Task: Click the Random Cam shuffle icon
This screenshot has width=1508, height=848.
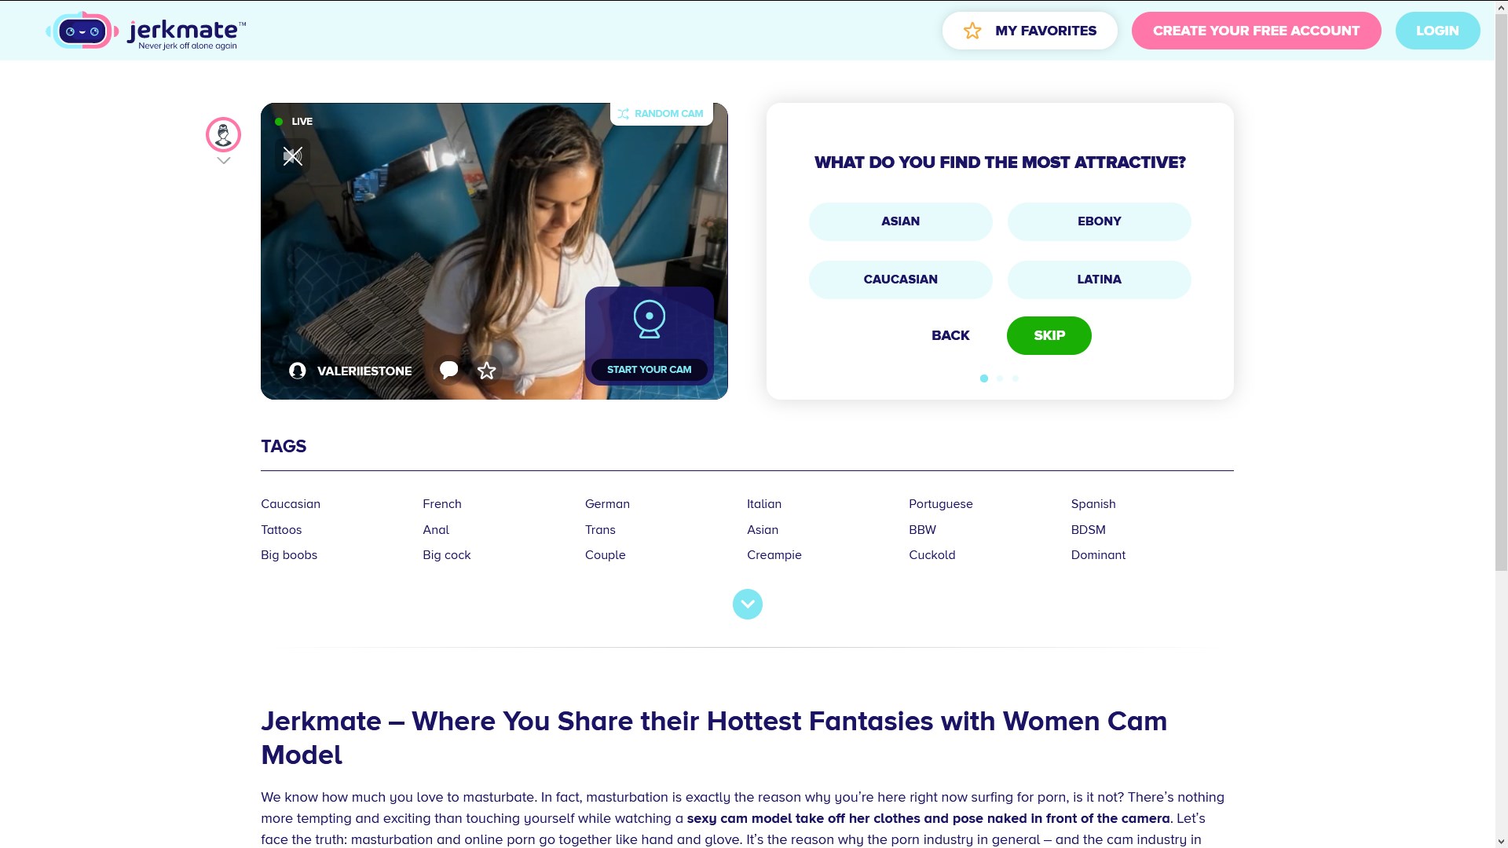Action: (623, 114)
